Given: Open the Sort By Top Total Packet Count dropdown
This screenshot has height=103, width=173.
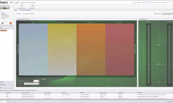Looking at the screenshot, I should (x=32, y=84).
